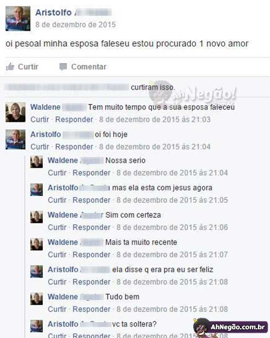Click Curtir under 'Tem muito tempo' comment
Image resolution: width=270 pixels, height=338 pixels.
coord(40,120)
